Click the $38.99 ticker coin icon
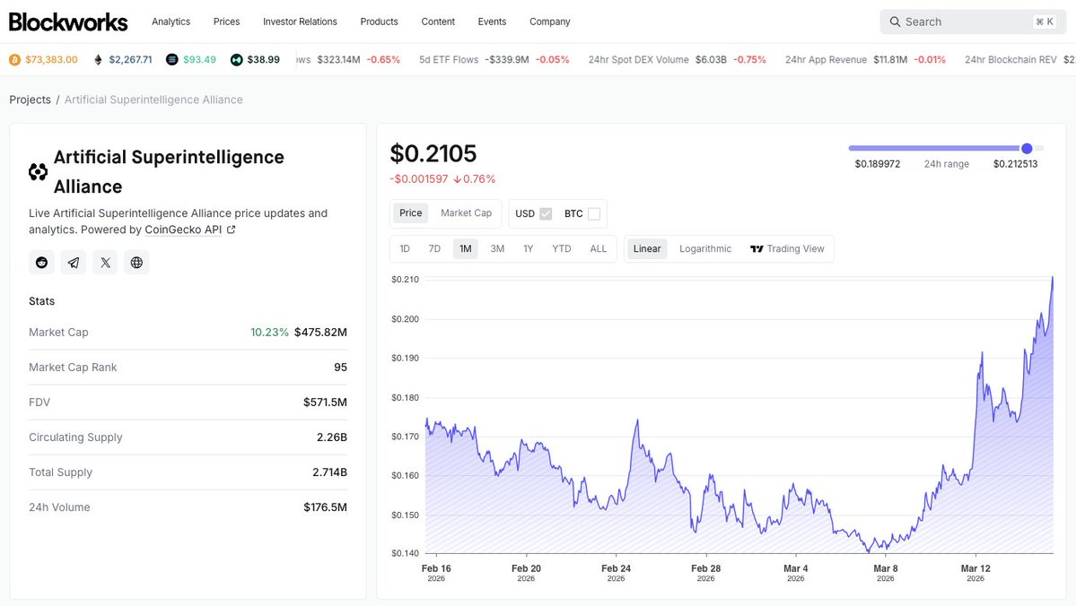The height and width of the screenshot is (606, 1076). (237, 60)
